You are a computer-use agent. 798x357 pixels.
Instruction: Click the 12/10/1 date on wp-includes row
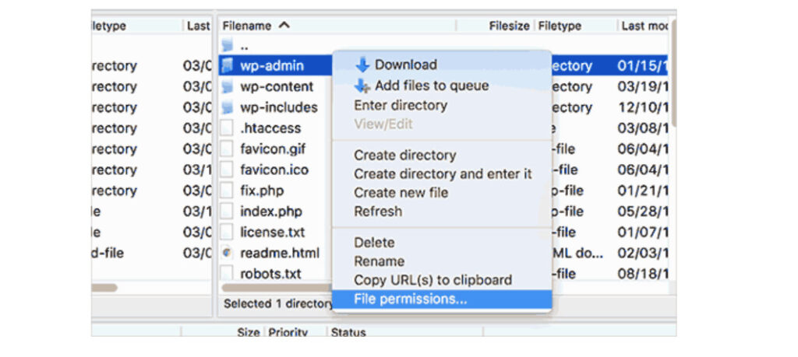pyautogui.click(x=642, y=107)
